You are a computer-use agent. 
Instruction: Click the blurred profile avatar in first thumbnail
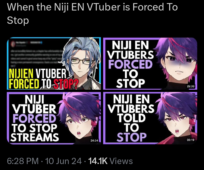[x=13, y=44]
